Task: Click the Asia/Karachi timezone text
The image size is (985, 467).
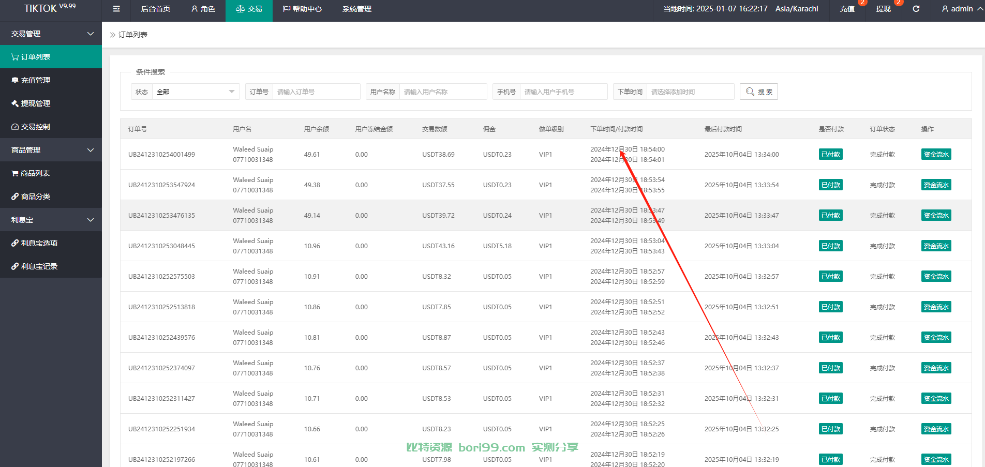Action: pos(797,9)
